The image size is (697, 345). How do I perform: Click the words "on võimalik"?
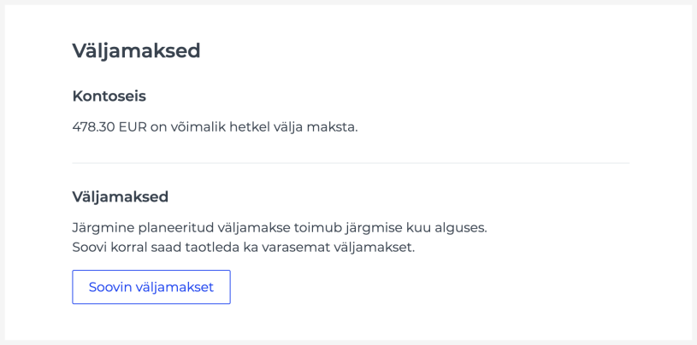[187, 126]
